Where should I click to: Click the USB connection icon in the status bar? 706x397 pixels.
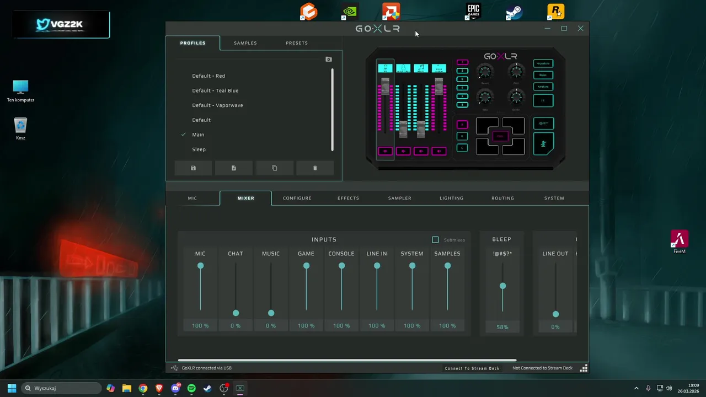(175, 368)
